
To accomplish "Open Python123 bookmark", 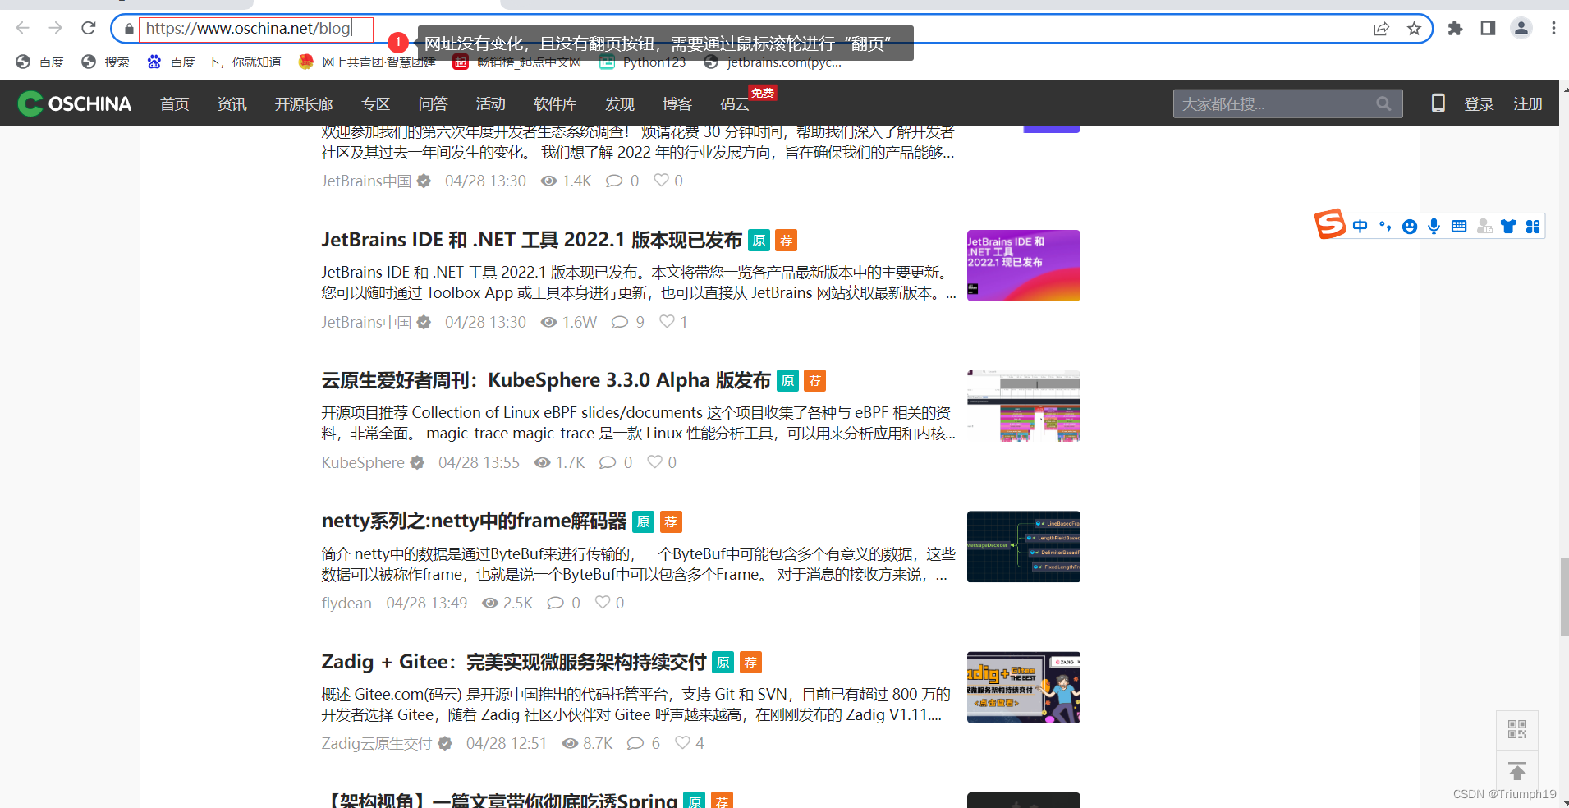I will coord(643,62).
